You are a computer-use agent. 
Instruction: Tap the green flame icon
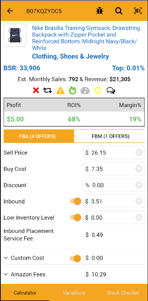pyautogui.click(x=72, y=90)
